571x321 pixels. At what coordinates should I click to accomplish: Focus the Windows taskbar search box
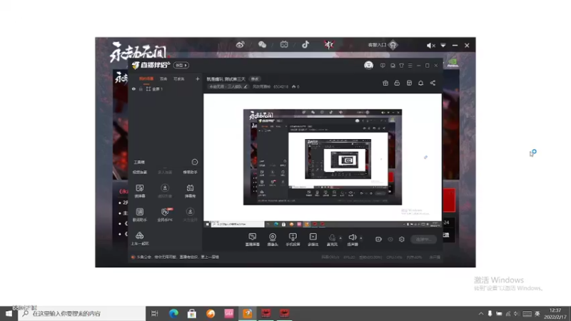(x=81, y=313)
